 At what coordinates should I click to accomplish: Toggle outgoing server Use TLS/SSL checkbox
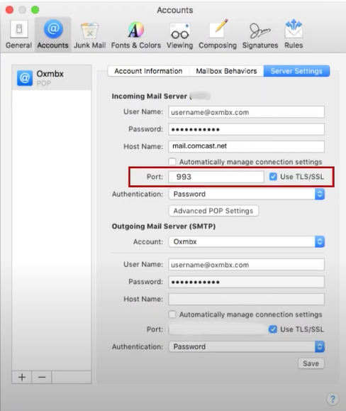point(273,329)
